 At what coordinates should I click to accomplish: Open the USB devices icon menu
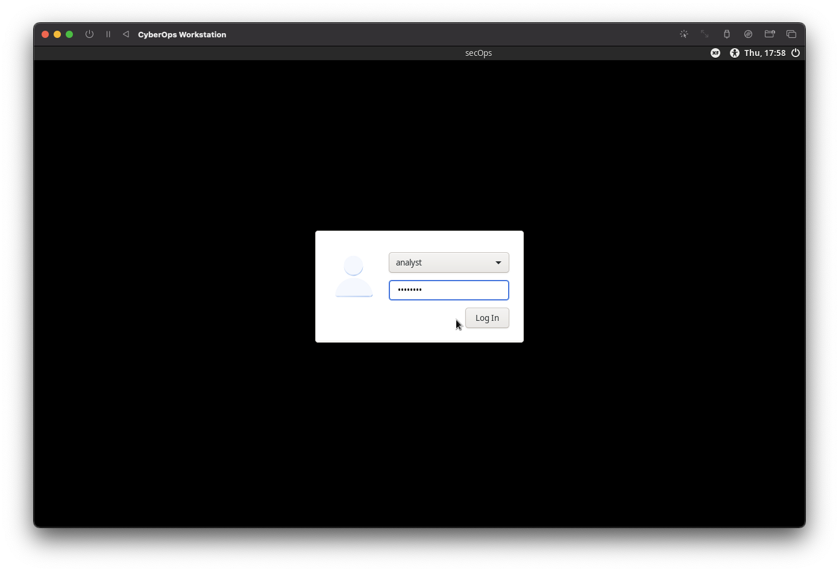coord(727,34)
